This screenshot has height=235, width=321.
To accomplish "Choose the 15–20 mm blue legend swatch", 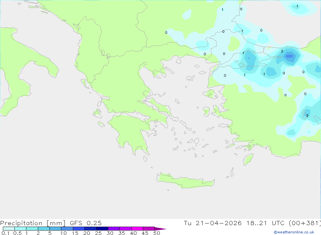I will point(79,229).
